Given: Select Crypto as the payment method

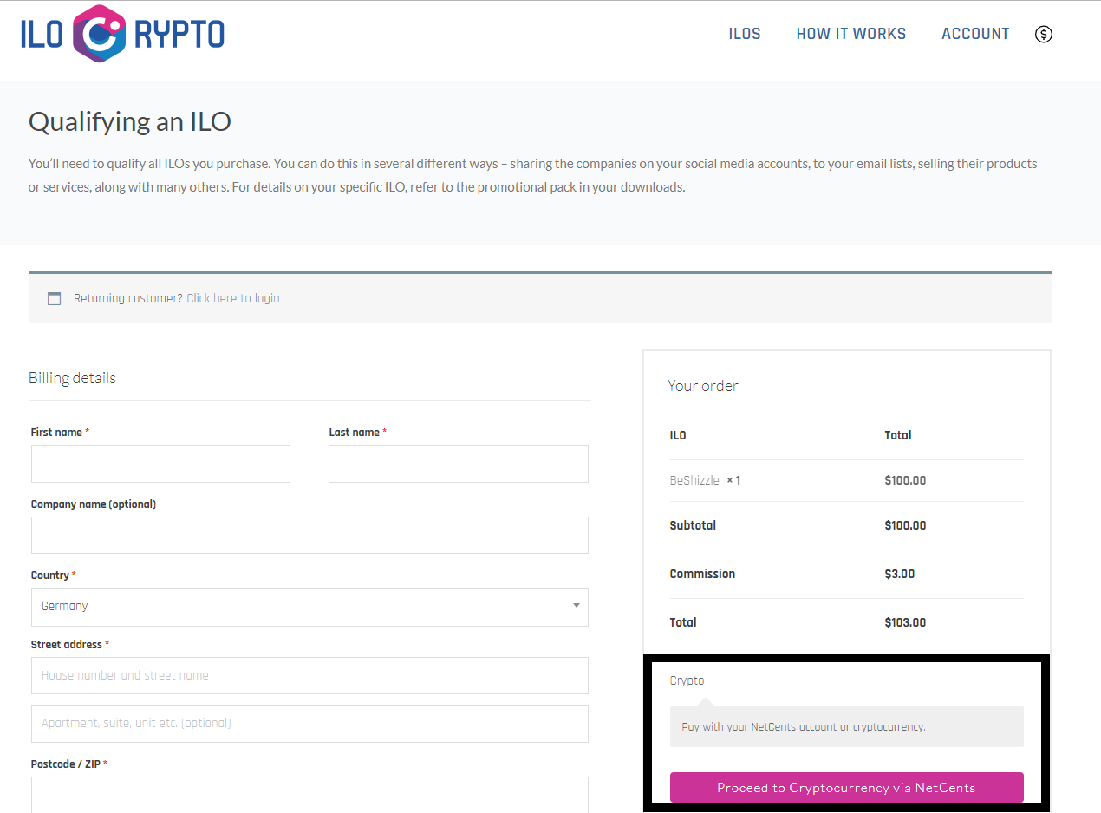Looking at the screenshot, I should 687,680.
